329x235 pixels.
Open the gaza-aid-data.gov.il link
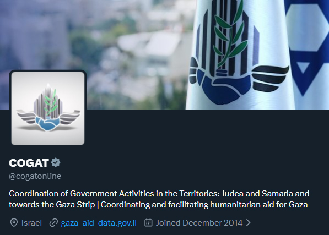tap(99, 223)
